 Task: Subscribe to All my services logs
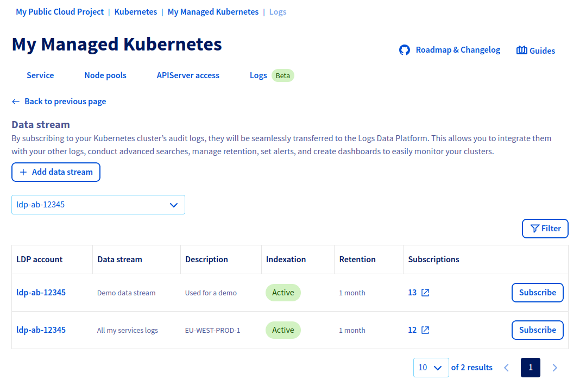pos(537,330)
